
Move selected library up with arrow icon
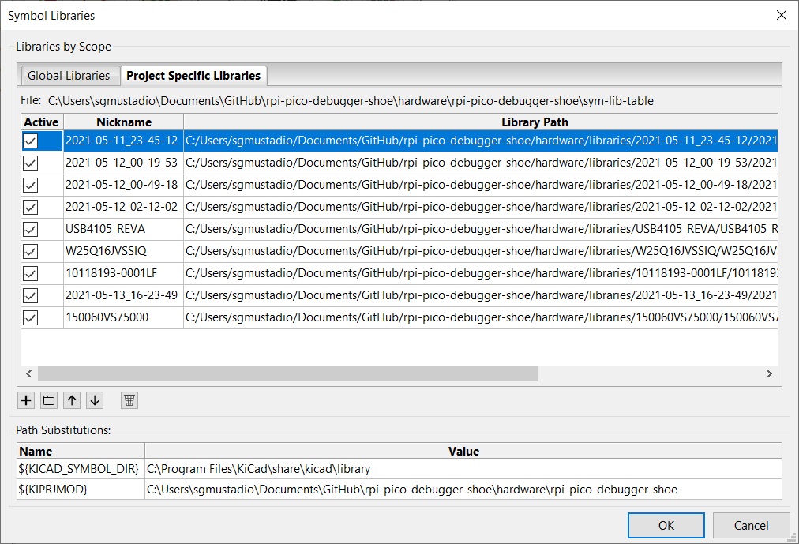(x=72, y=400)
